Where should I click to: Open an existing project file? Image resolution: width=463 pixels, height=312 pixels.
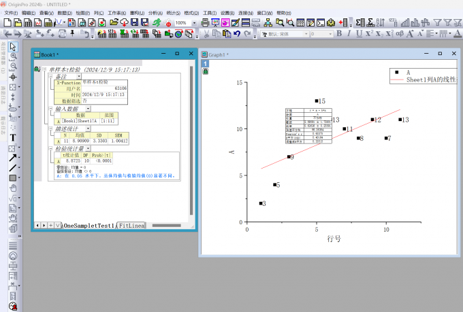(114, 22)
